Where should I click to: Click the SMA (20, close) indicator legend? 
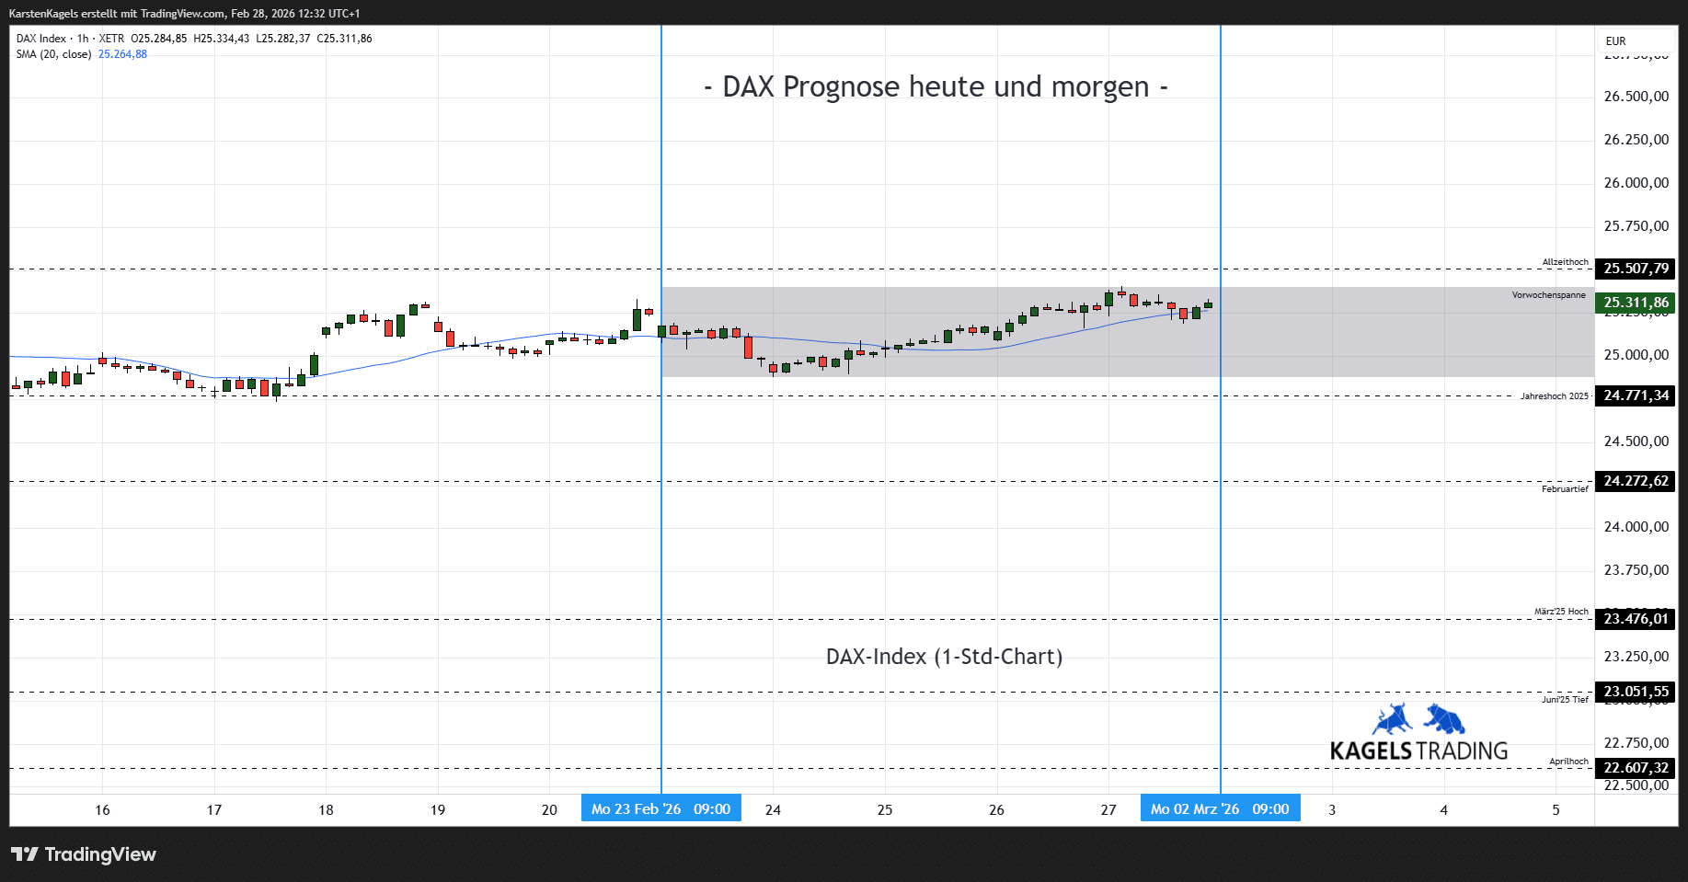coord(53,54)
